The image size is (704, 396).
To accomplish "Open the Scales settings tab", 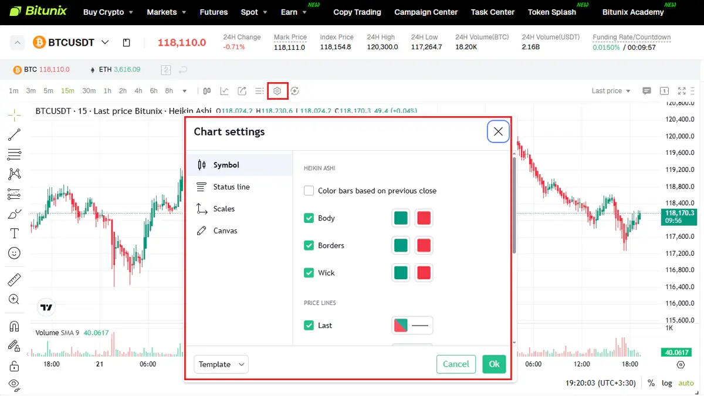I will (x=224, y=209).
